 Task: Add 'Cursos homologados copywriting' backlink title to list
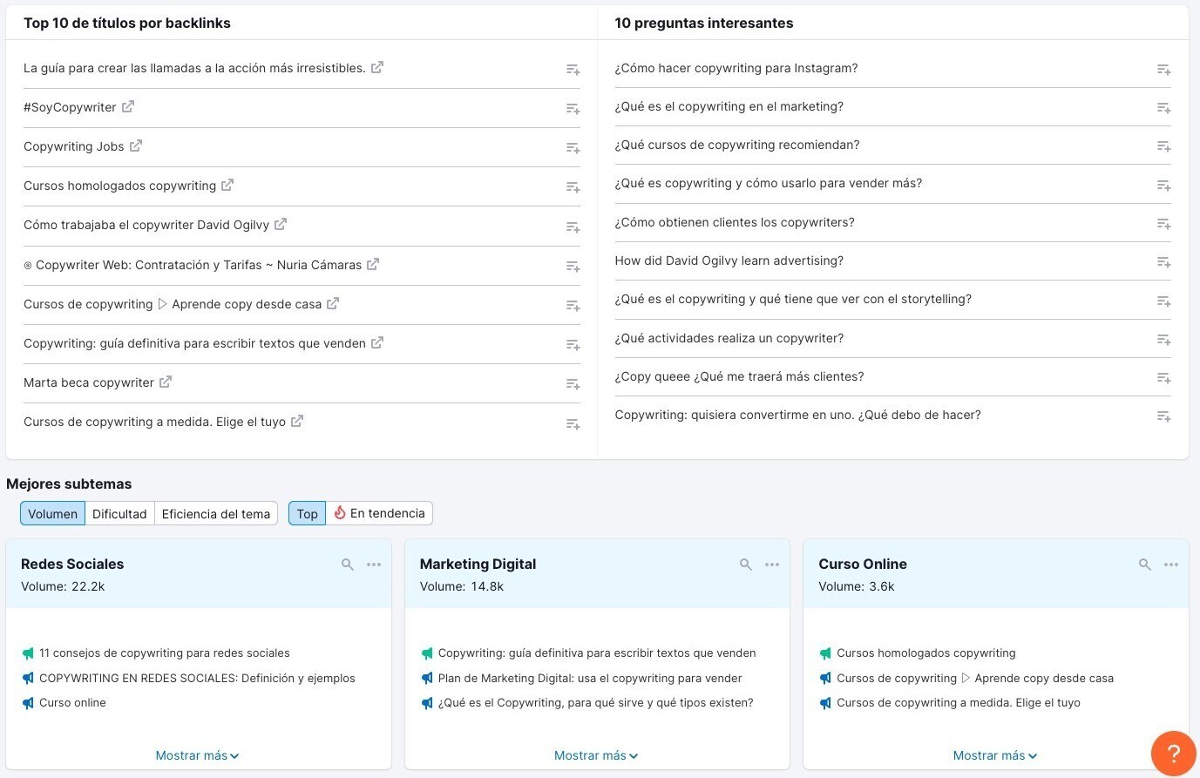[573, 187]
